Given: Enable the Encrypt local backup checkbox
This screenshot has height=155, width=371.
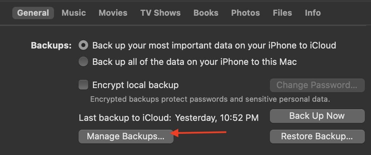Looking at the screenshot, I should [83, 85].
